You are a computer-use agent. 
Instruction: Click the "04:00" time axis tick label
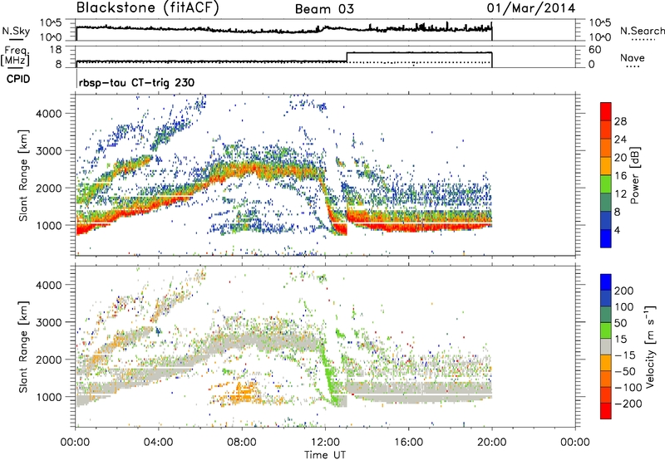159,443
